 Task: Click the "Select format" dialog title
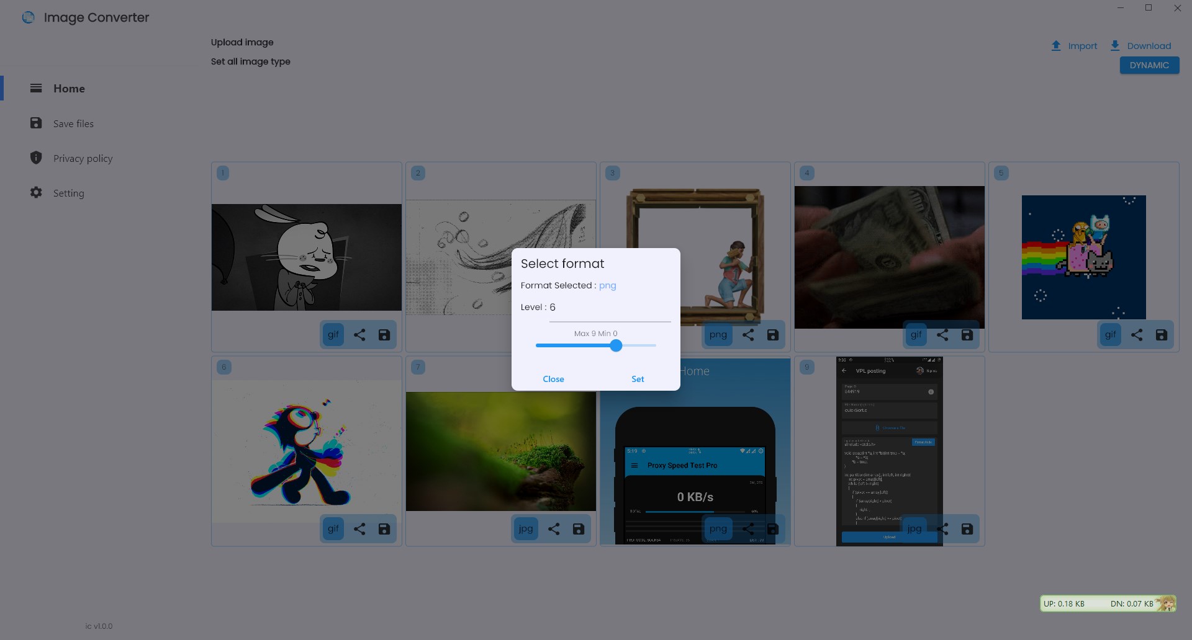coord(562,264)
